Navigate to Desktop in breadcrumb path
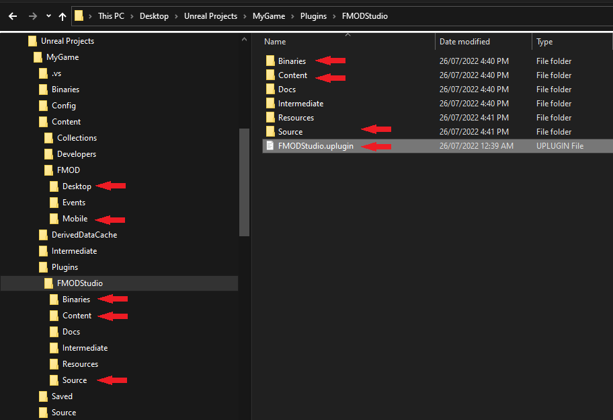 [x=154, y=16]
